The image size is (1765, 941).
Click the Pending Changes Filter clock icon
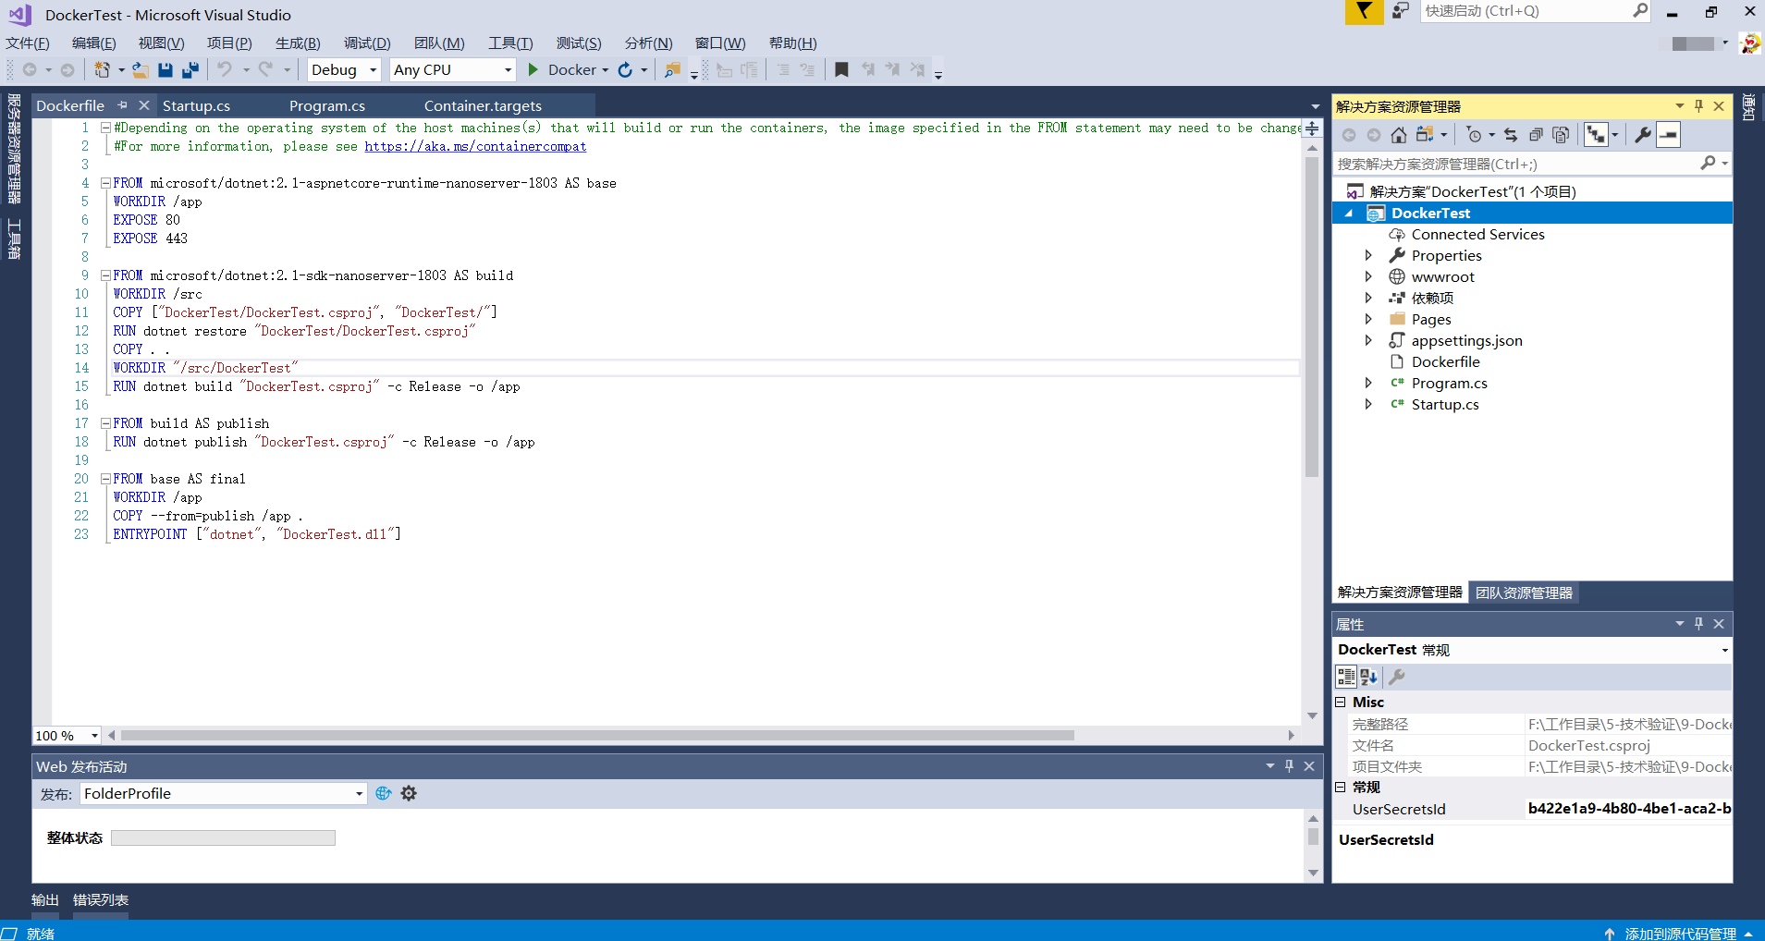point(1475,135)
